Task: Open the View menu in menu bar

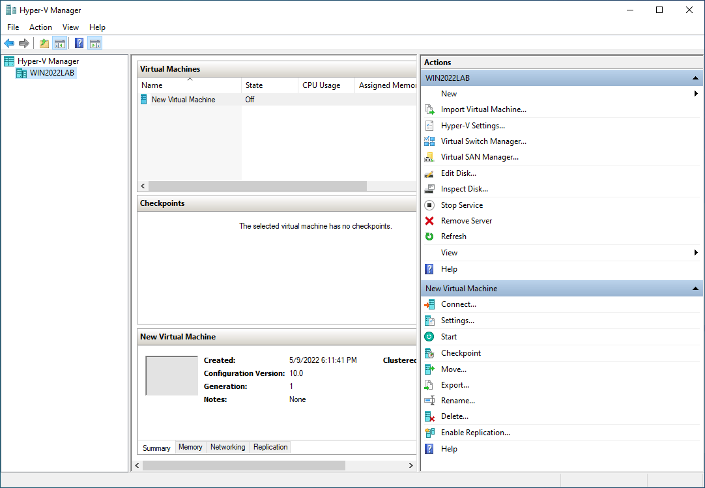Action: pyautogui.click(x=70, y=27)
